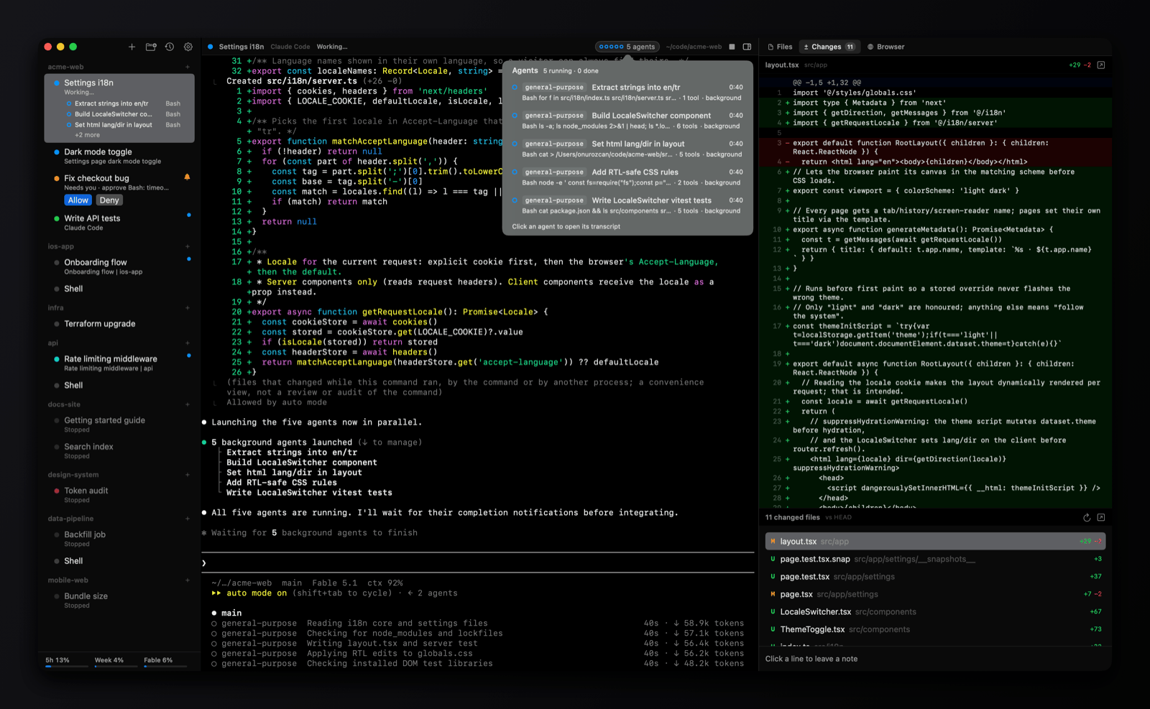Viewport: 1150px width, 709px height.
Task: Add a new session in api group
Action: (x=188, y=343)
